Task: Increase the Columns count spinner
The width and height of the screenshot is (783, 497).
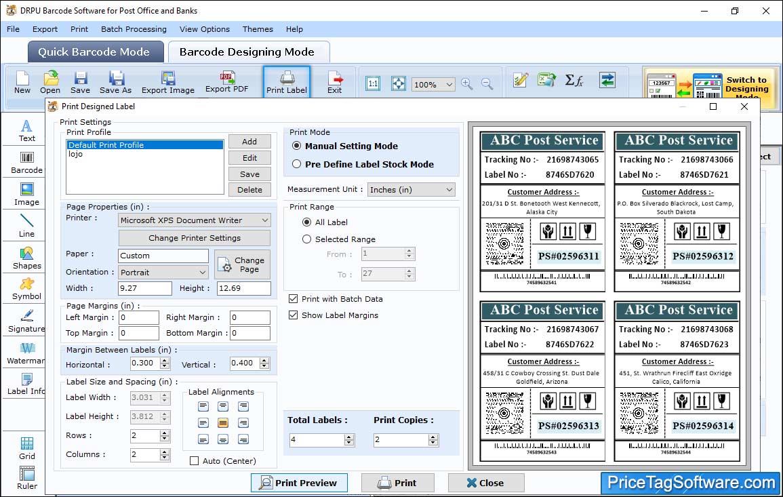Action: coord(165,452)
